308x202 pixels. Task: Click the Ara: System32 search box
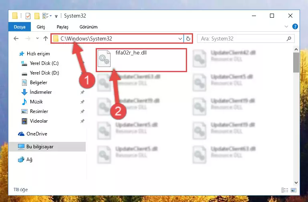click(x=246, y=38)
